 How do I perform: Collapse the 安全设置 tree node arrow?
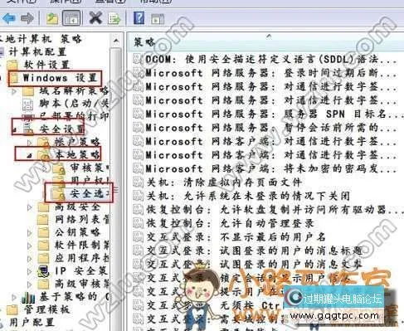(x=15, y=129)
